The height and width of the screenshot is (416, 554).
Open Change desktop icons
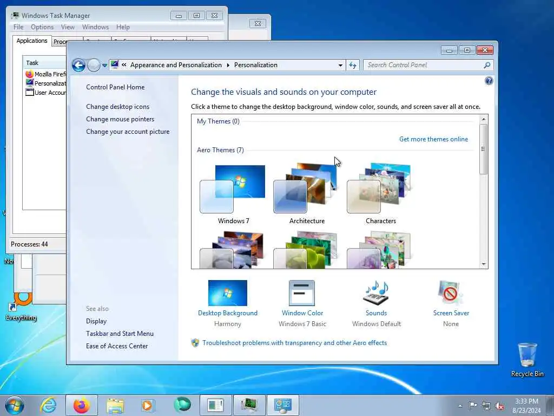click(117, 107)
